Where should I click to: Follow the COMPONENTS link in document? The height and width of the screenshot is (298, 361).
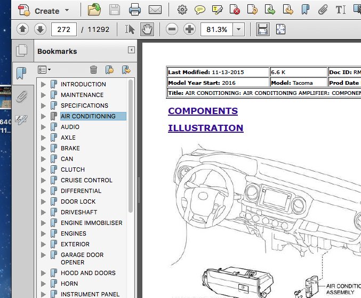tap(203, 111)
